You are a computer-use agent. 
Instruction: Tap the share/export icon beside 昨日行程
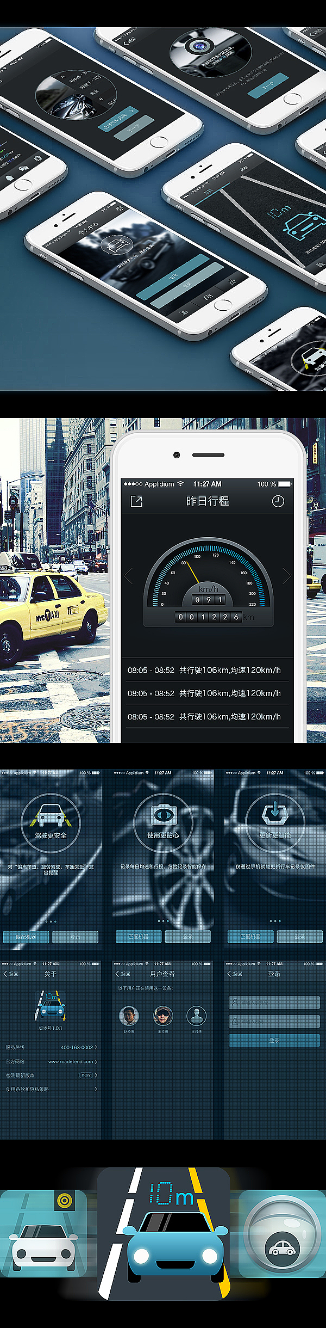pos(136,501)
